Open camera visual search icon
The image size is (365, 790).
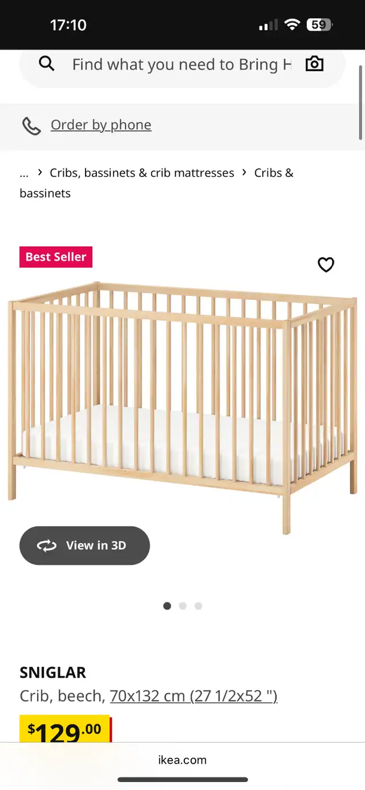click(314, 64)
